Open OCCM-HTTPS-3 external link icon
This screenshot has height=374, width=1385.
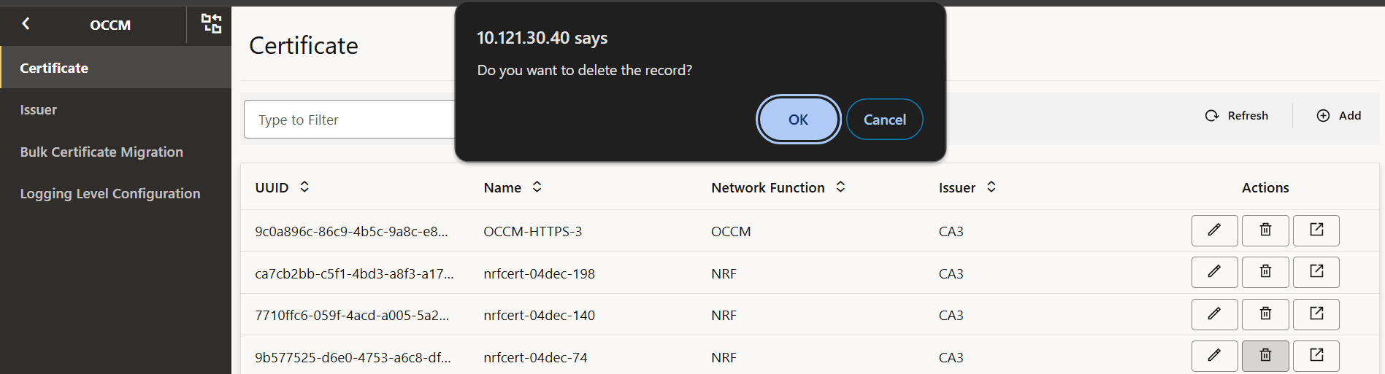pos(1316,230)
